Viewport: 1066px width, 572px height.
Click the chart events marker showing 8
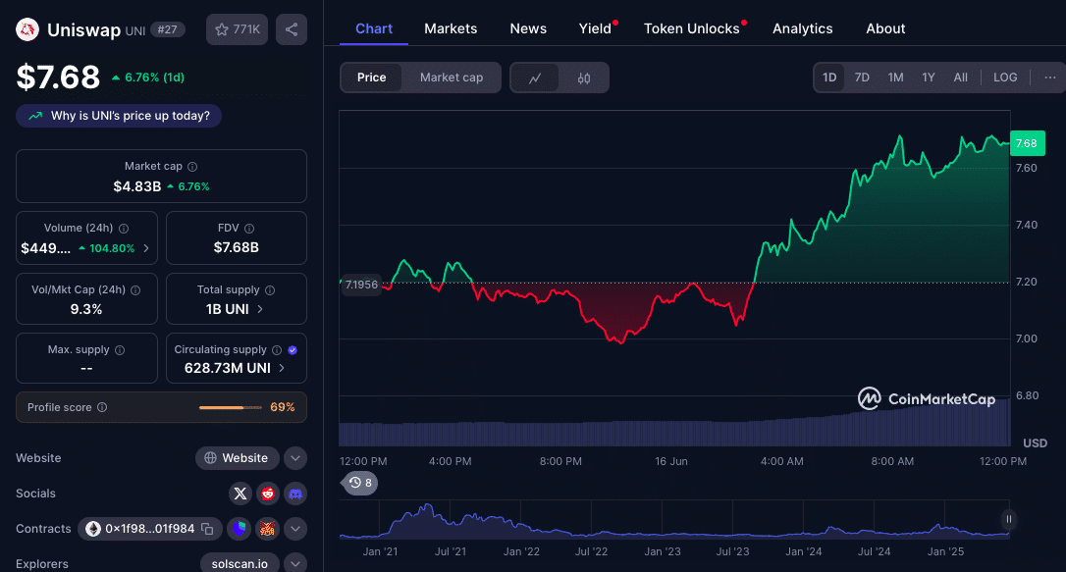(x=360, y=483)
